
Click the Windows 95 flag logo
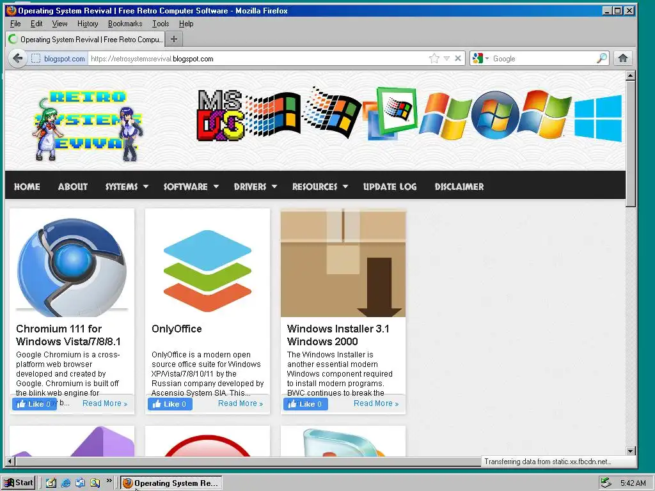(x=332, y=112)
